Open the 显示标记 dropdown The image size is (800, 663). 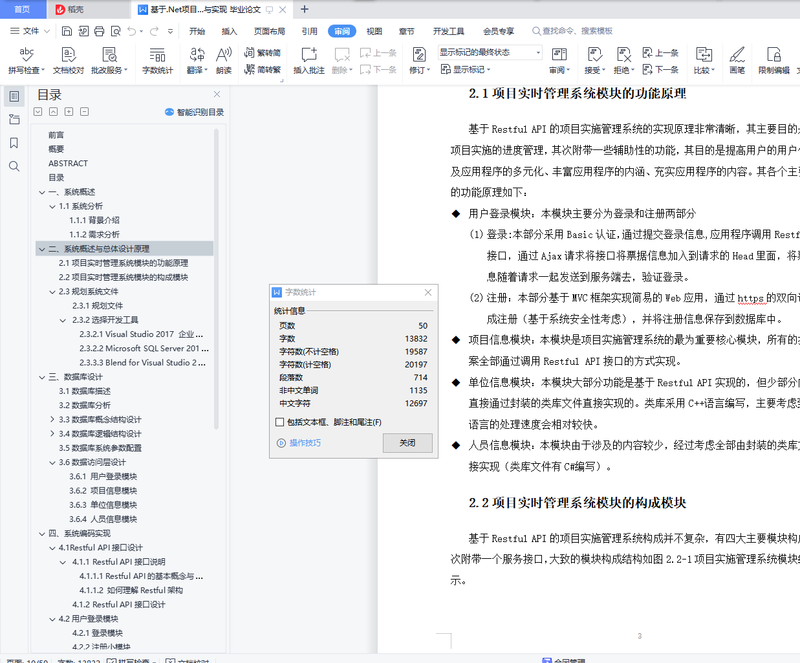click(466, 69)
